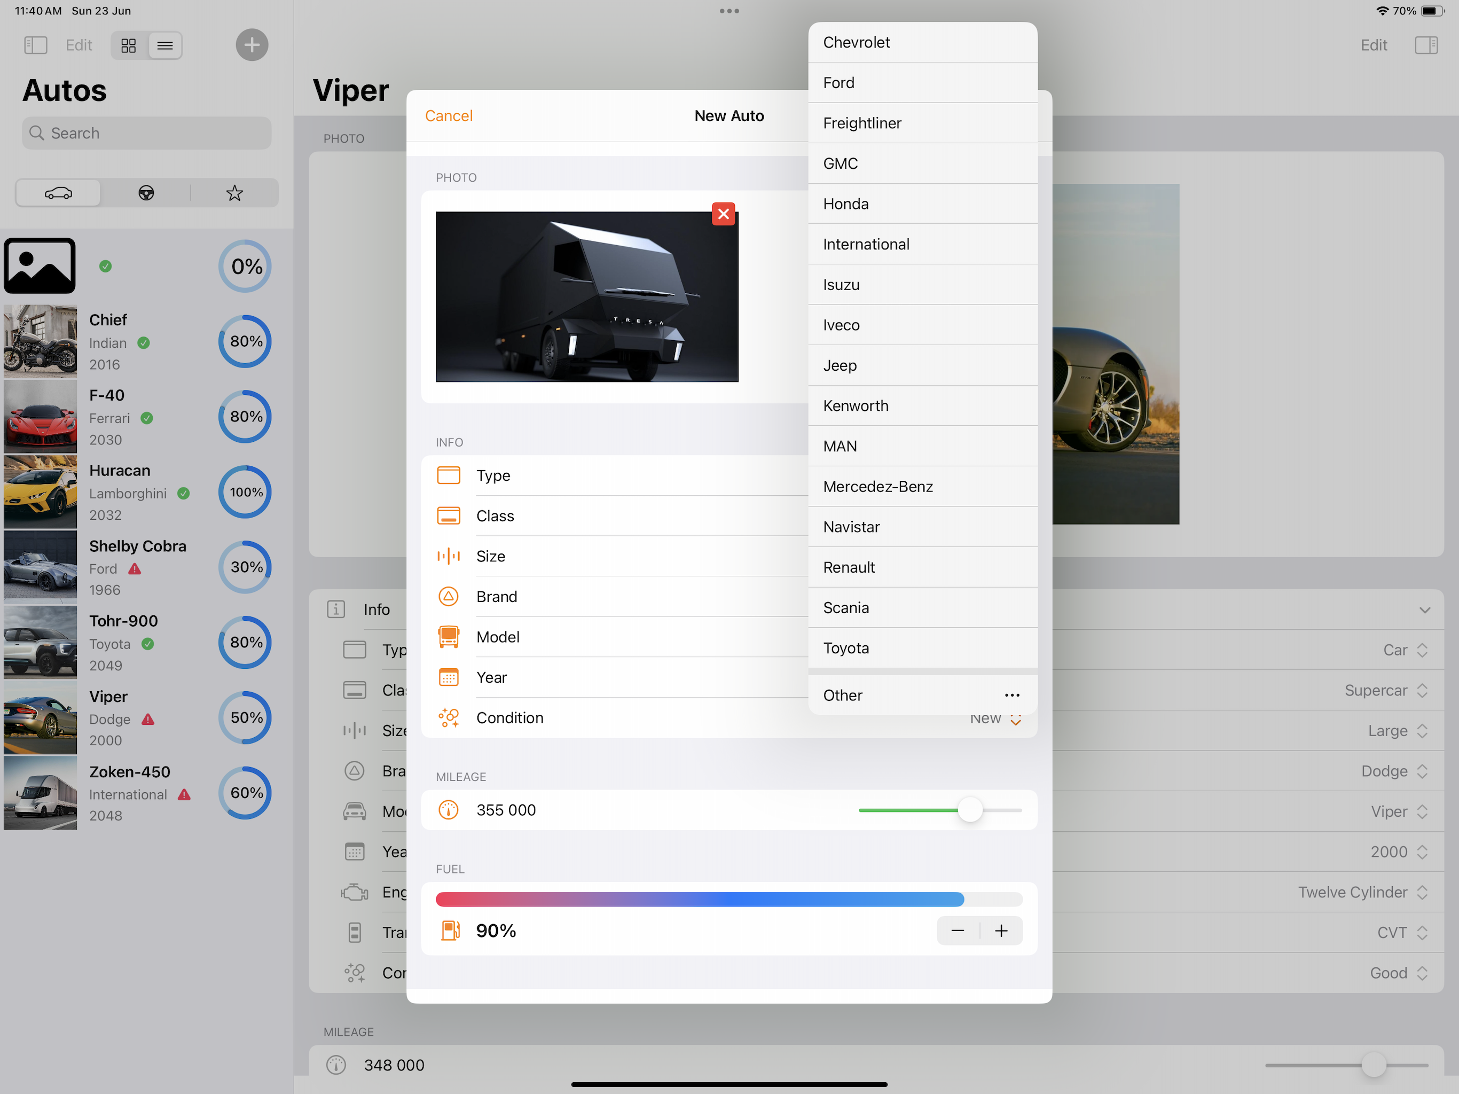Select the Shelby Cobra row

click(146, 567)
